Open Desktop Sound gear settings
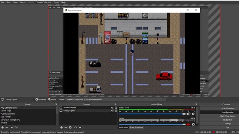The width and height of the screenshot is (239, 134). tap(193, 114)
